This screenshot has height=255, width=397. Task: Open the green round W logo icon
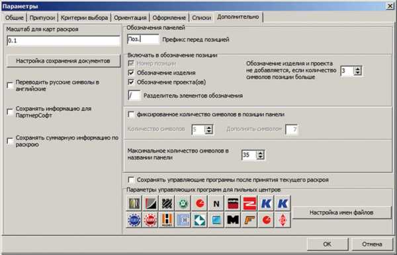click(x=183, y=203)
